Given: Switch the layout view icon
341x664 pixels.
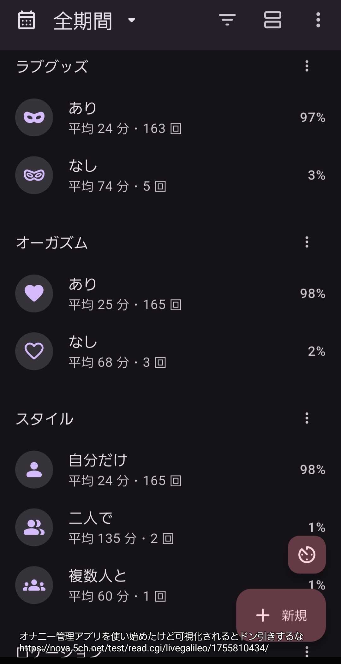Looking at the screenshot, I should (272, 20).
